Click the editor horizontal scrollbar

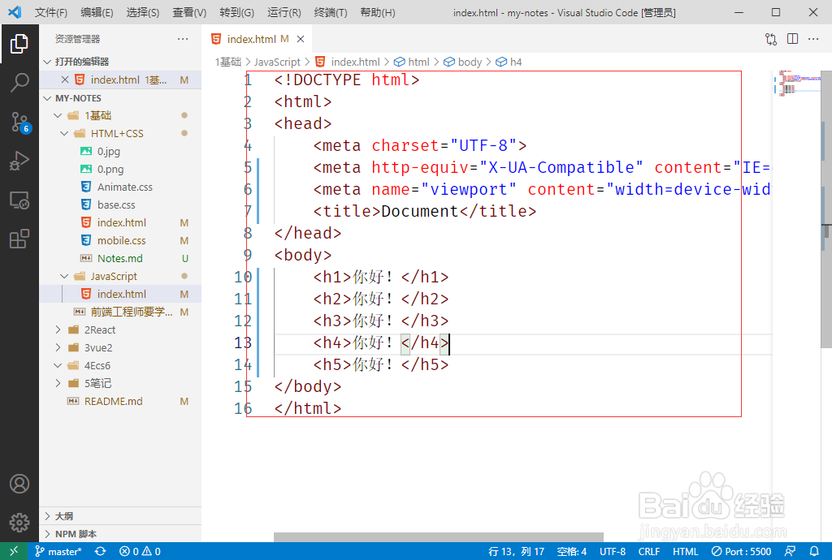click(x=438, y=536)
